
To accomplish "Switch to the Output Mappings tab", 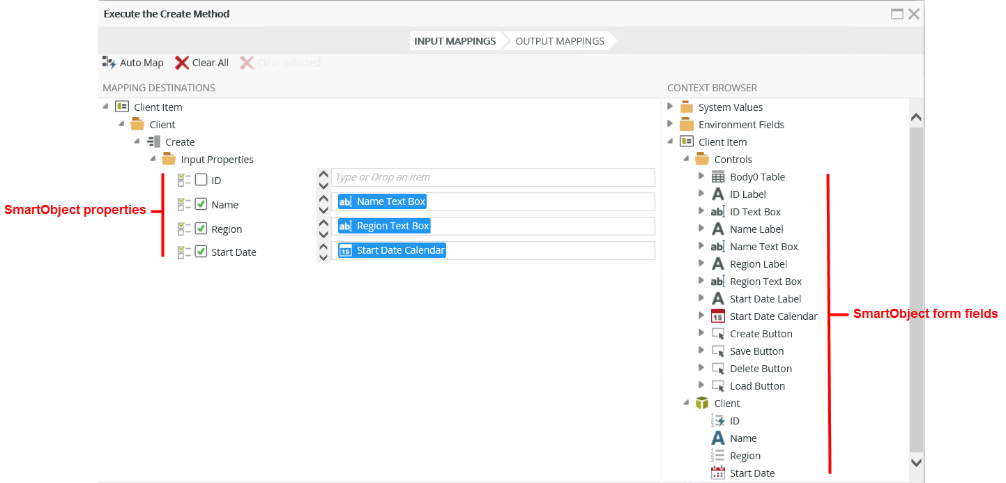I will point(559,41).
